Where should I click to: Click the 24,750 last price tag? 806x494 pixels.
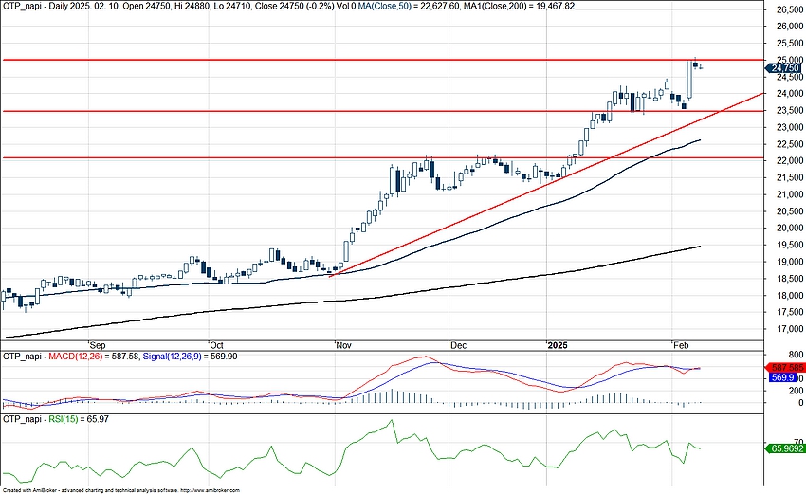pos(783,68)
